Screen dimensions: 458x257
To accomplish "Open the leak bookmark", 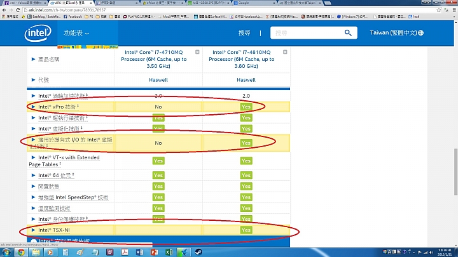I will pyautogui.click(x=413, y=16).
